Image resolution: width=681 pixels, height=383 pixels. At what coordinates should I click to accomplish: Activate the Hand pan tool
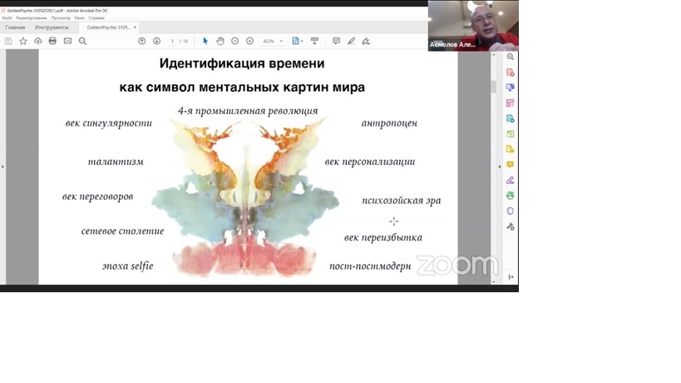[x=220, y=41]
